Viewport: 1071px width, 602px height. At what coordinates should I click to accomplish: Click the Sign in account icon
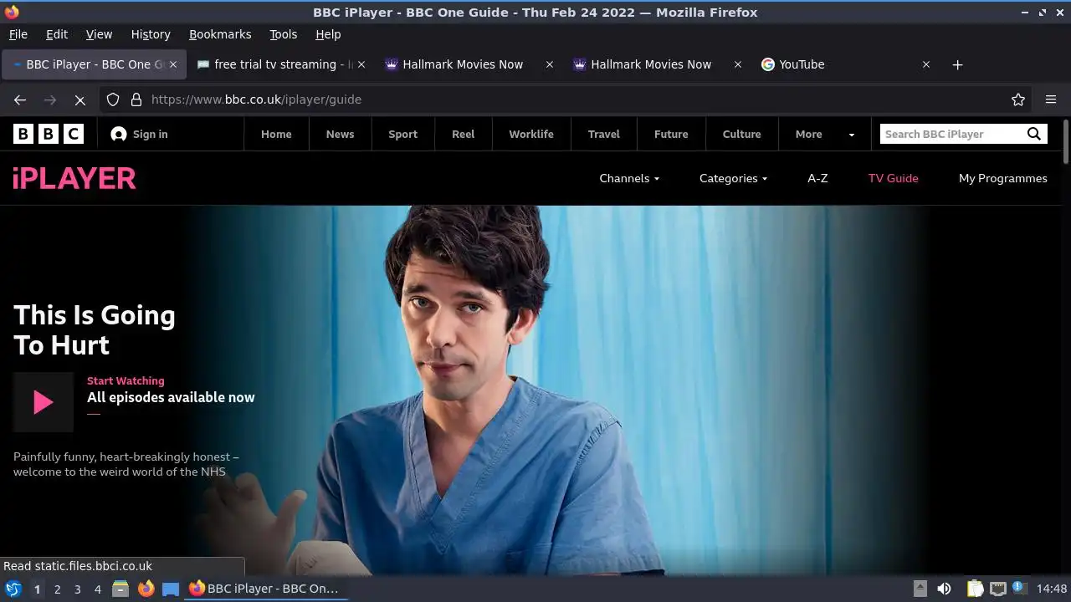point(119,134)
